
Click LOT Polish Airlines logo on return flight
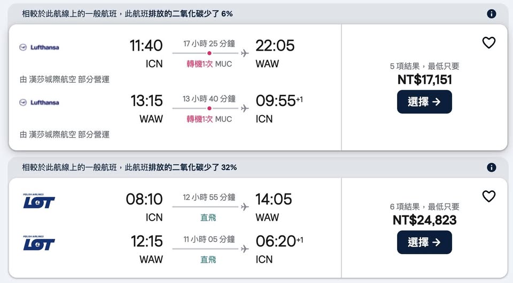point(39,242)
